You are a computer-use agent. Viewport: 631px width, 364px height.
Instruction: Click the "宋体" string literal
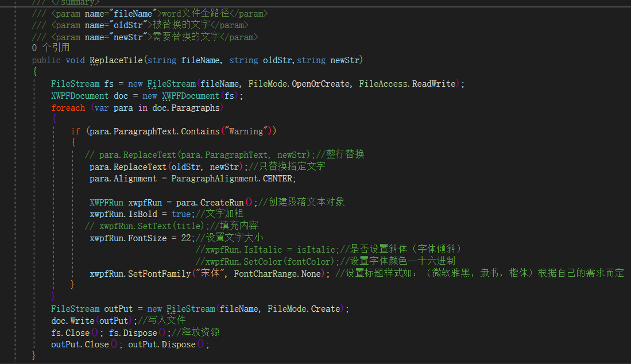pyautogui.click(x=210, y=273)
